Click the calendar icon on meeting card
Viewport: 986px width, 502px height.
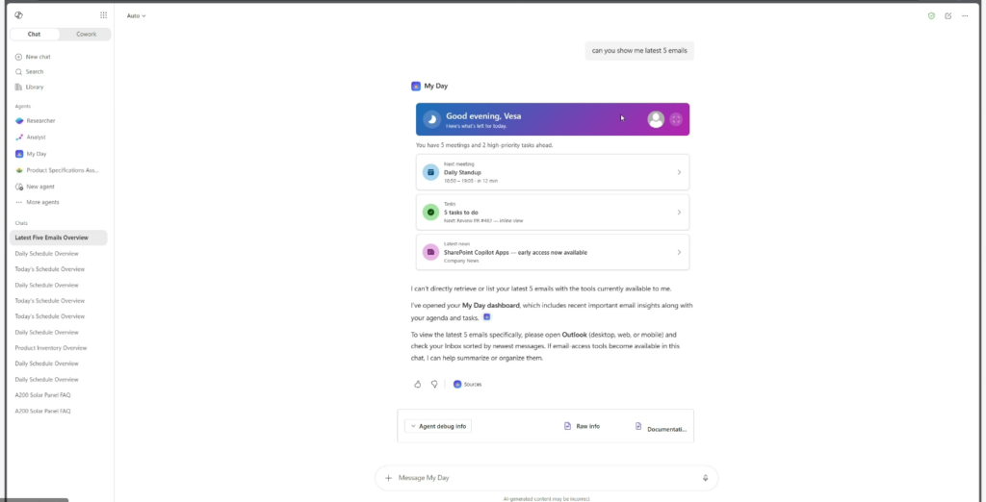[430, 172]
